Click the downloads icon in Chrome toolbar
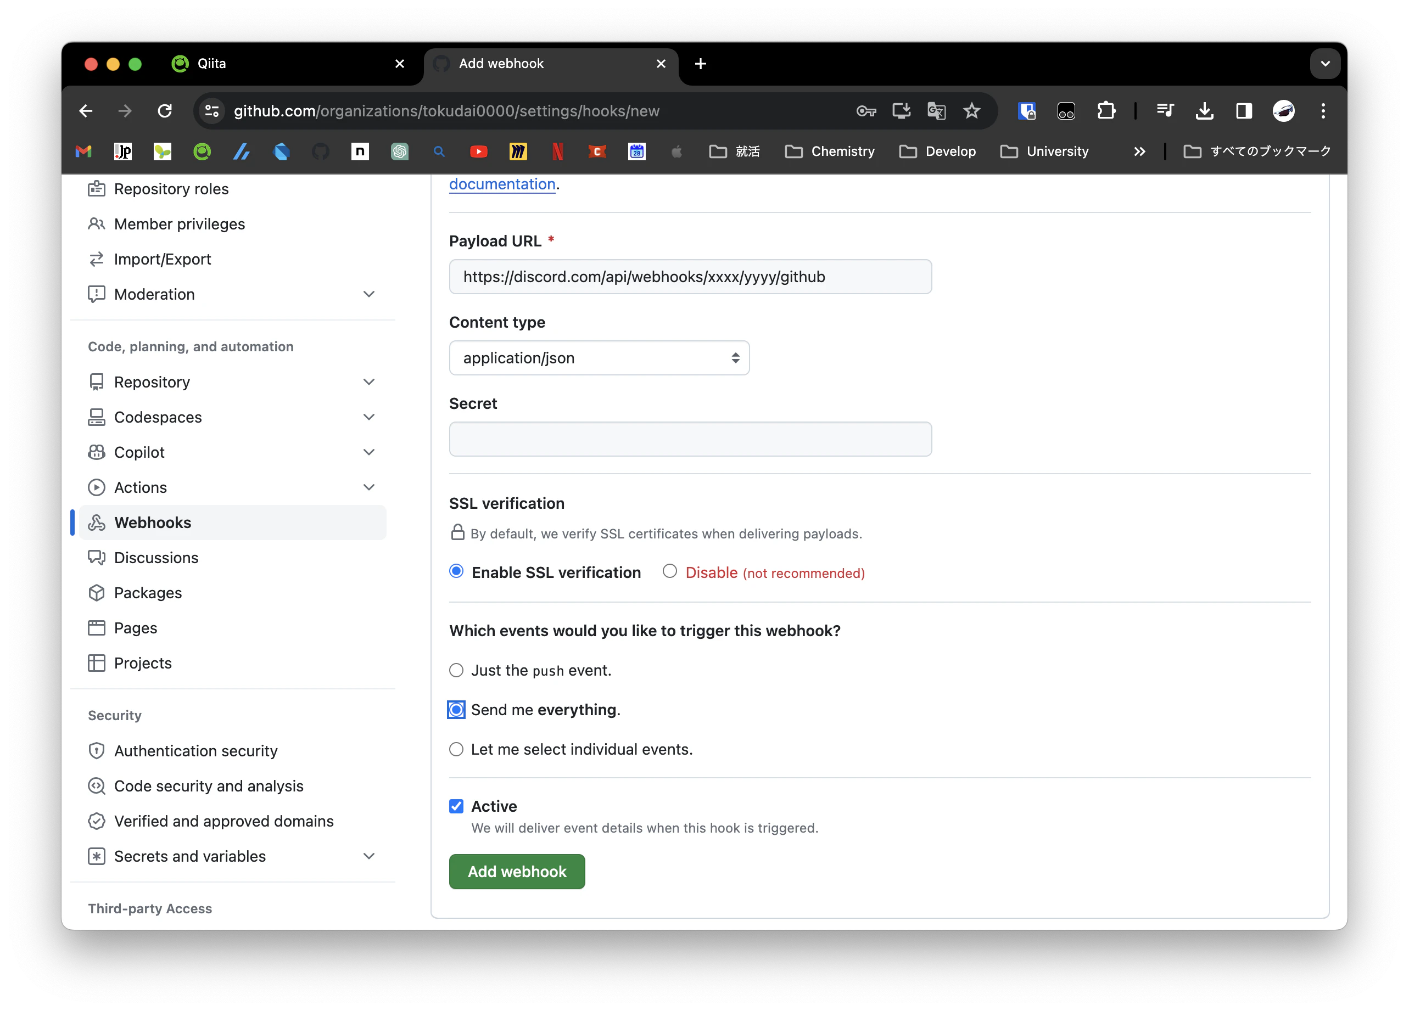Viewport: 1409px width, 1011px height. [1204, 111]
